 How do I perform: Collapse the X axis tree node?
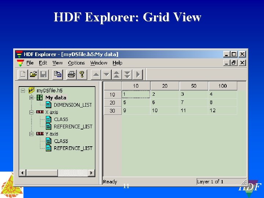click(x=31, y=112)
